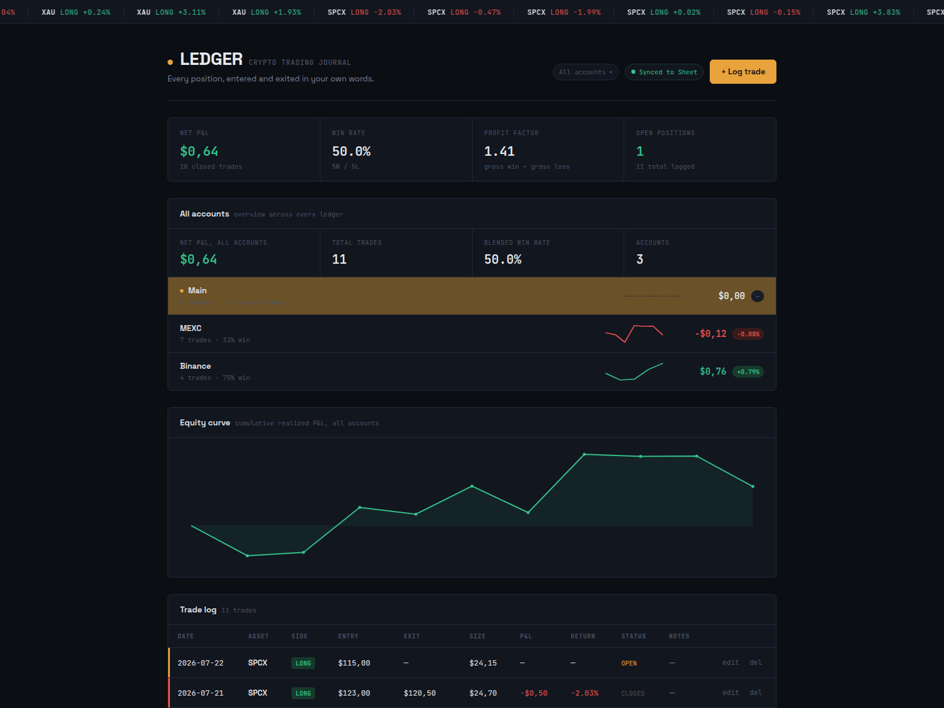The width and height of the screenshot is (944, 708).
Task: Select the MEXC account row
Action: [472, 334]
